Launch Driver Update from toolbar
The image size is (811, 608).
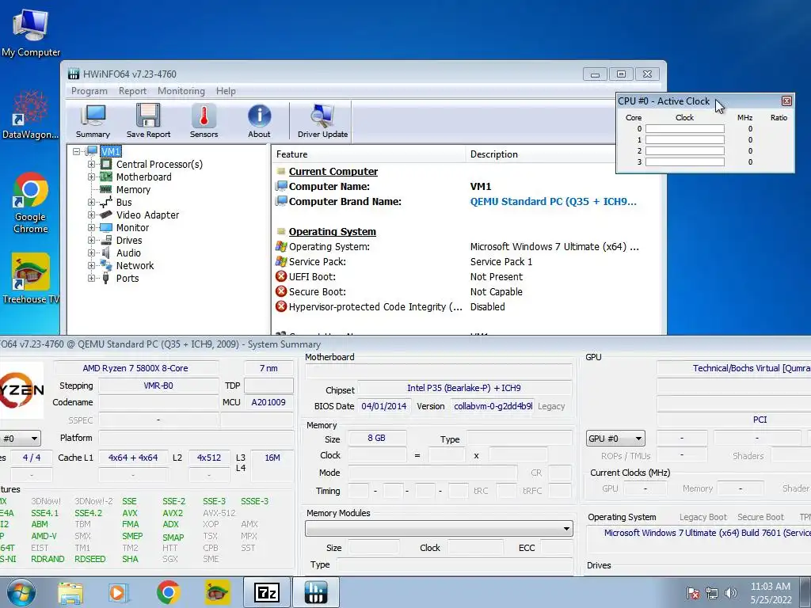coord(323,121)
